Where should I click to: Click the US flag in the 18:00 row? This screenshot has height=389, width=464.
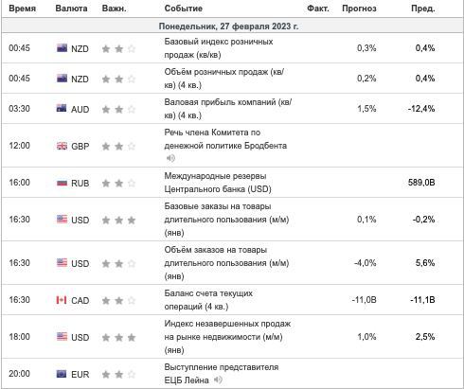pyautogui.click(x=62, y=337)
